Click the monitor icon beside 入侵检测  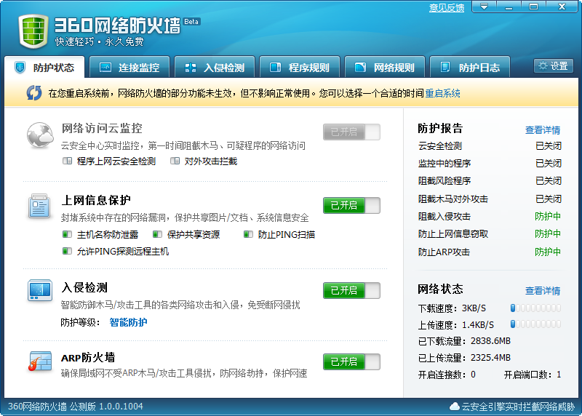pyautogui.click(x=40, y=290)
